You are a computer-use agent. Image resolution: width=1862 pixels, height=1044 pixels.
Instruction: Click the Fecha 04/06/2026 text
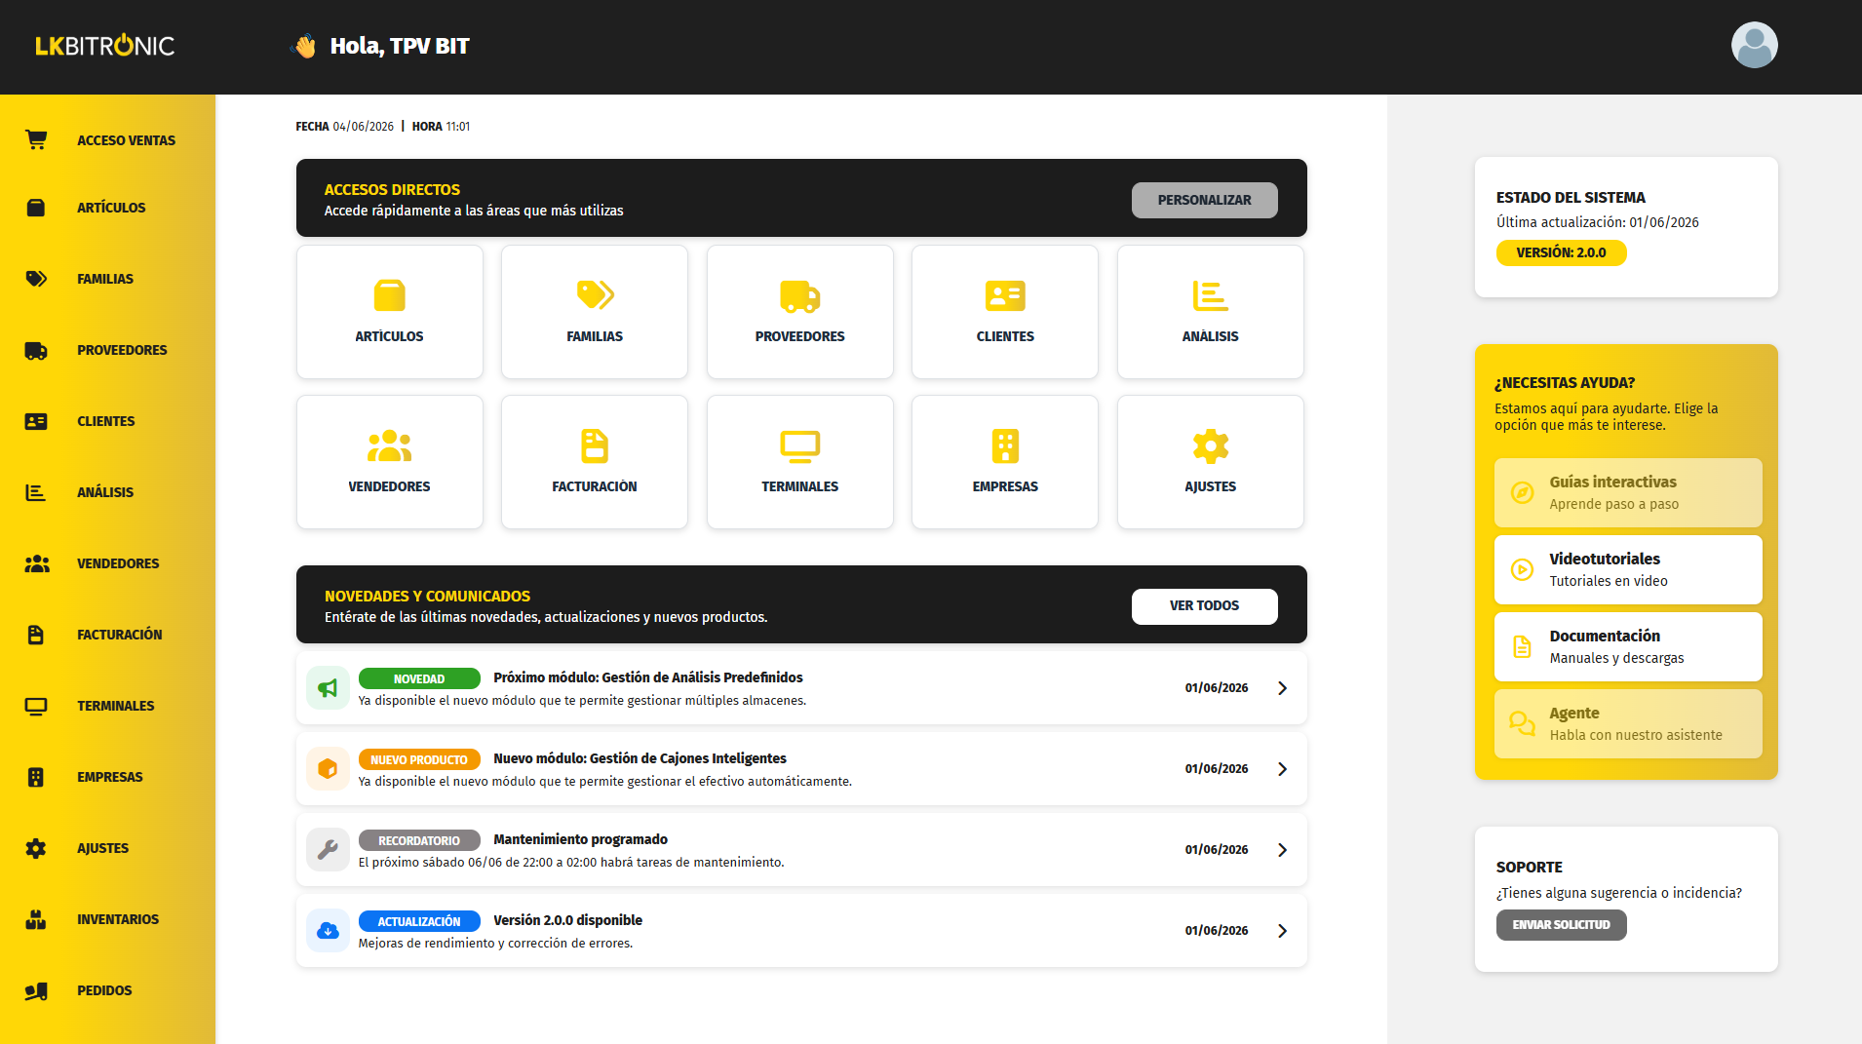point(345,127)
